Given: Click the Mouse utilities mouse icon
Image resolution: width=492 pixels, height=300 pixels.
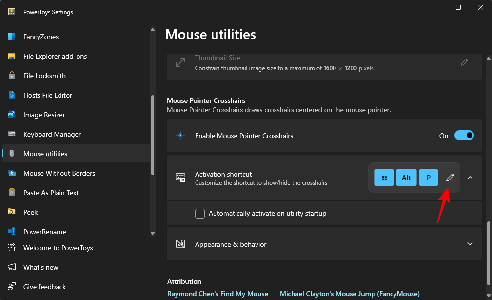Looking at the screenshot, I should tap(12, 153).
